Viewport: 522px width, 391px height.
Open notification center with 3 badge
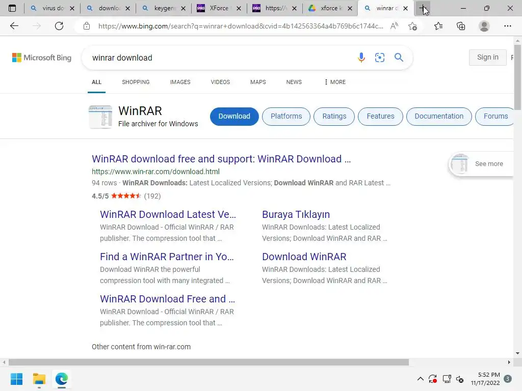point(508,379)
